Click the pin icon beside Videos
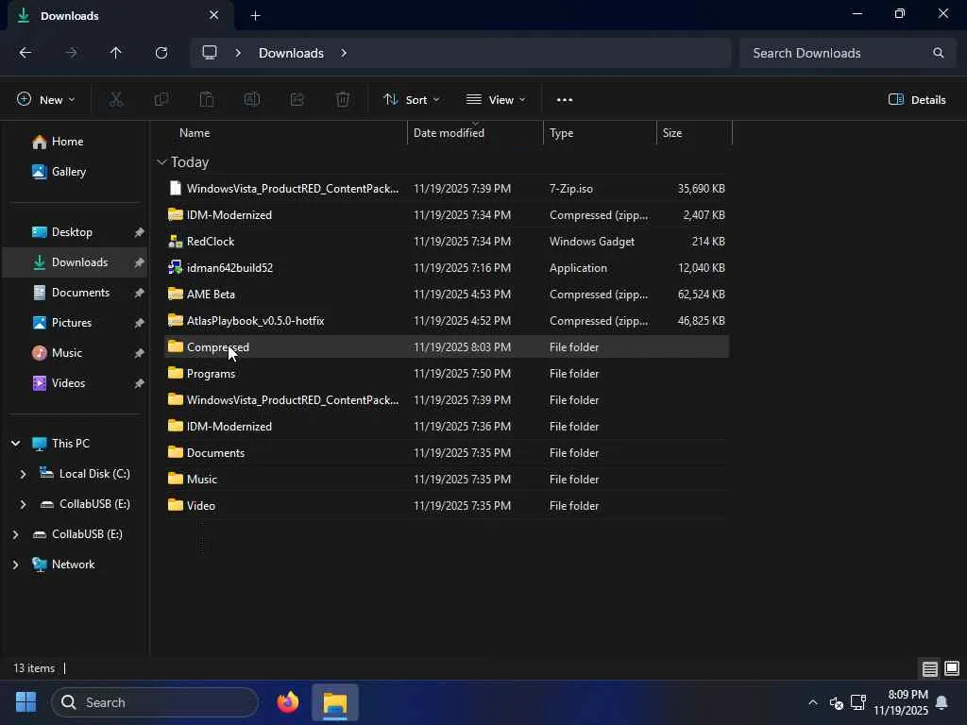 pyautogui.click(x=140, y=383)
